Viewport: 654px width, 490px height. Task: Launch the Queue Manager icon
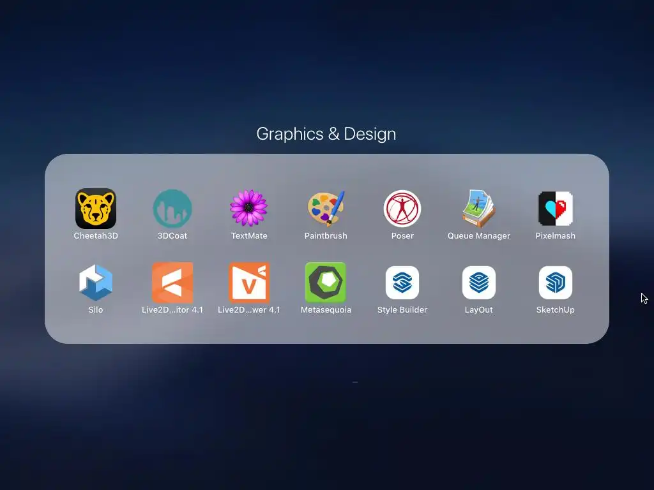click(x=479, y=209)
